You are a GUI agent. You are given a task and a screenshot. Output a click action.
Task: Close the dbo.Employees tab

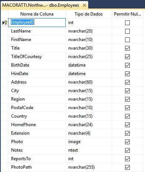click(x=84, y=5)
